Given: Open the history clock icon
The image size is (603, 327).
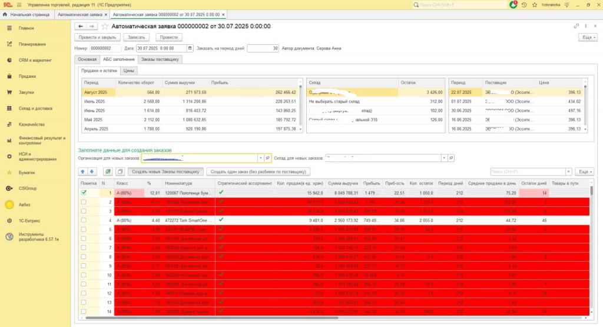Looking at the screenshot, I should [524, 5].
